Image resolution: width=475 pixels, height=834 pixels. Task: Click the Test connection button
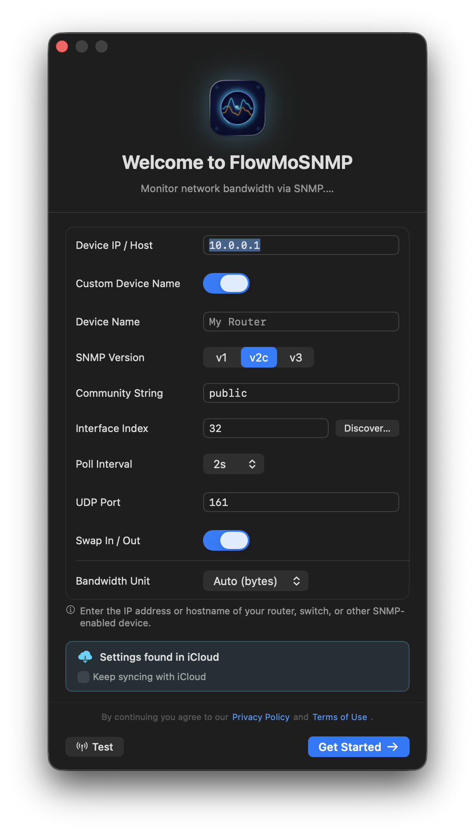(x=95, y=747)
